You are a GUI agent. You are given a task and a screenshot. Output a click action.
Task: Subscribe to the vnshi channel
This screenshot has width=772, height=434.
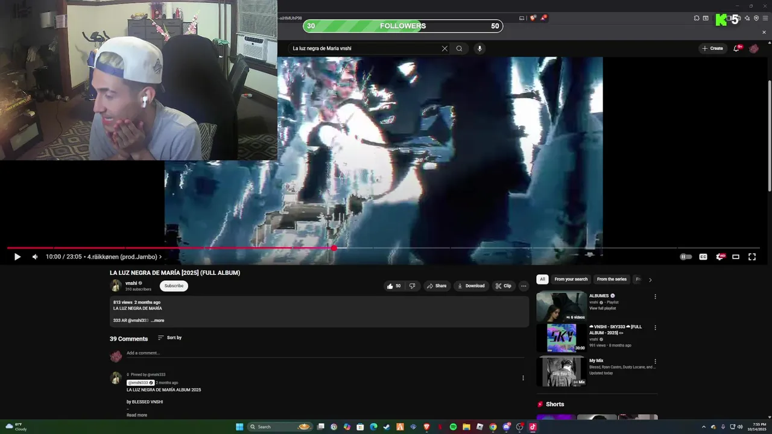pyautogui.click(x=174, y=286)
